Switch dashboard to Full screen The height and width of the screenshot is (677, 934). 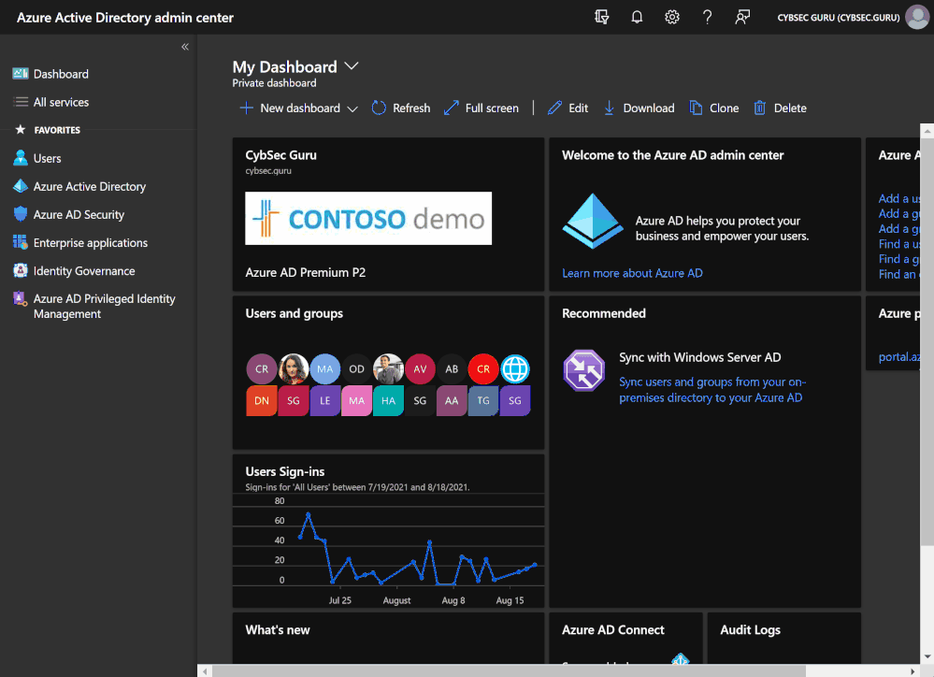click(x=481, y=108)
